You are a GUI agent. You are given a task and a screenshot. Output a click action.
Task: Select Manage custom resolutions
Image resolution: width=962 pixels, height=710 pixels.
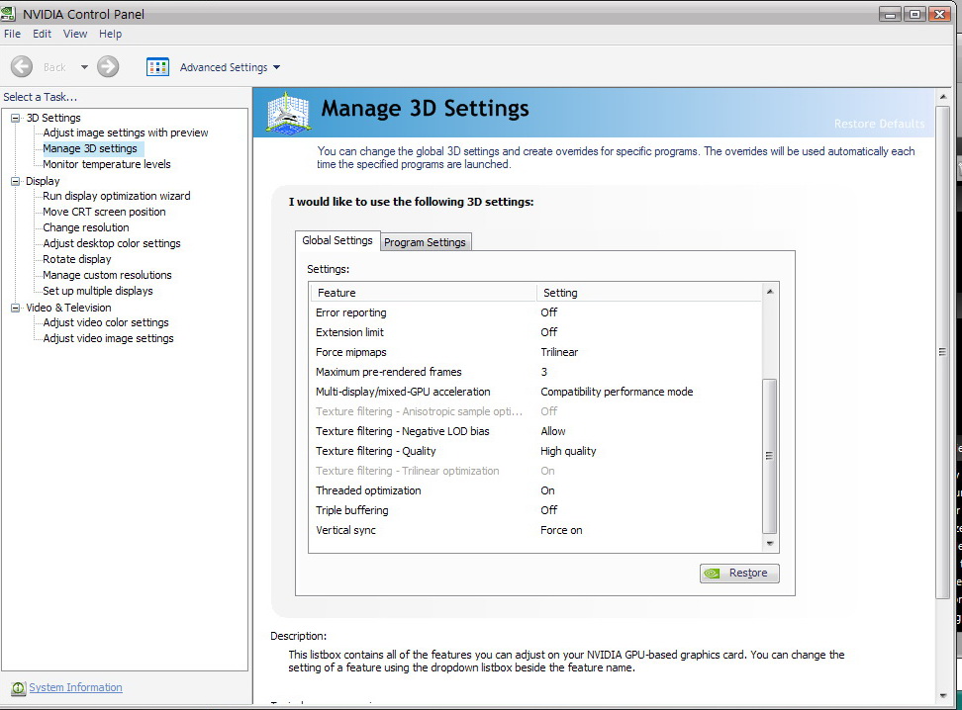pos(107,275)
